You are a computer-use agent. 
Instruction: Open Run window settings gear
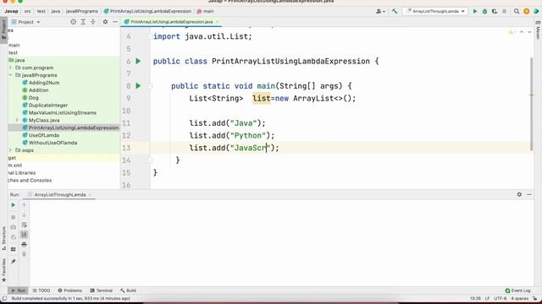click(519, 194)
